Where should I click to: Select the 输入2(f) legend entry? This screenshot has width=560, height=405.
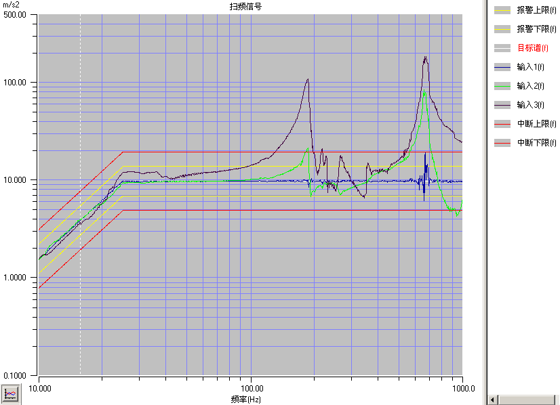coord(530,85)
